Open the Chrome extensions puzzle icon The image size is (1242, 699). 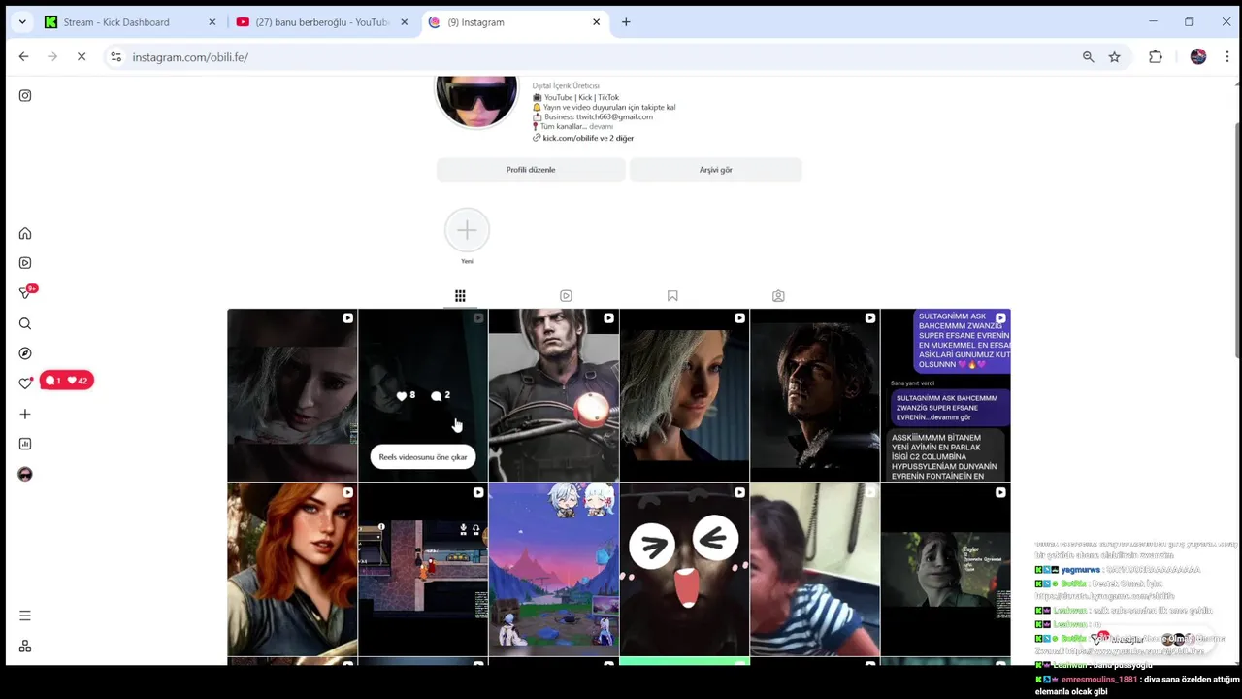(1155, 57)
